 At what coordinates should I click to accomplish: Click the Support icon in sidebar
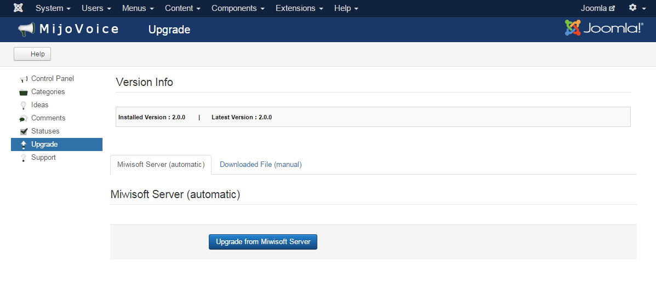pyautogui.click(x=24, y=158)
